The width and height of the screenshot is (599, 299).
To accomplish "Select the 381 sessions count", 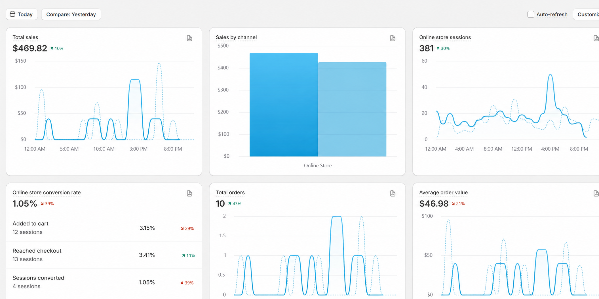I will pos(426,48).
